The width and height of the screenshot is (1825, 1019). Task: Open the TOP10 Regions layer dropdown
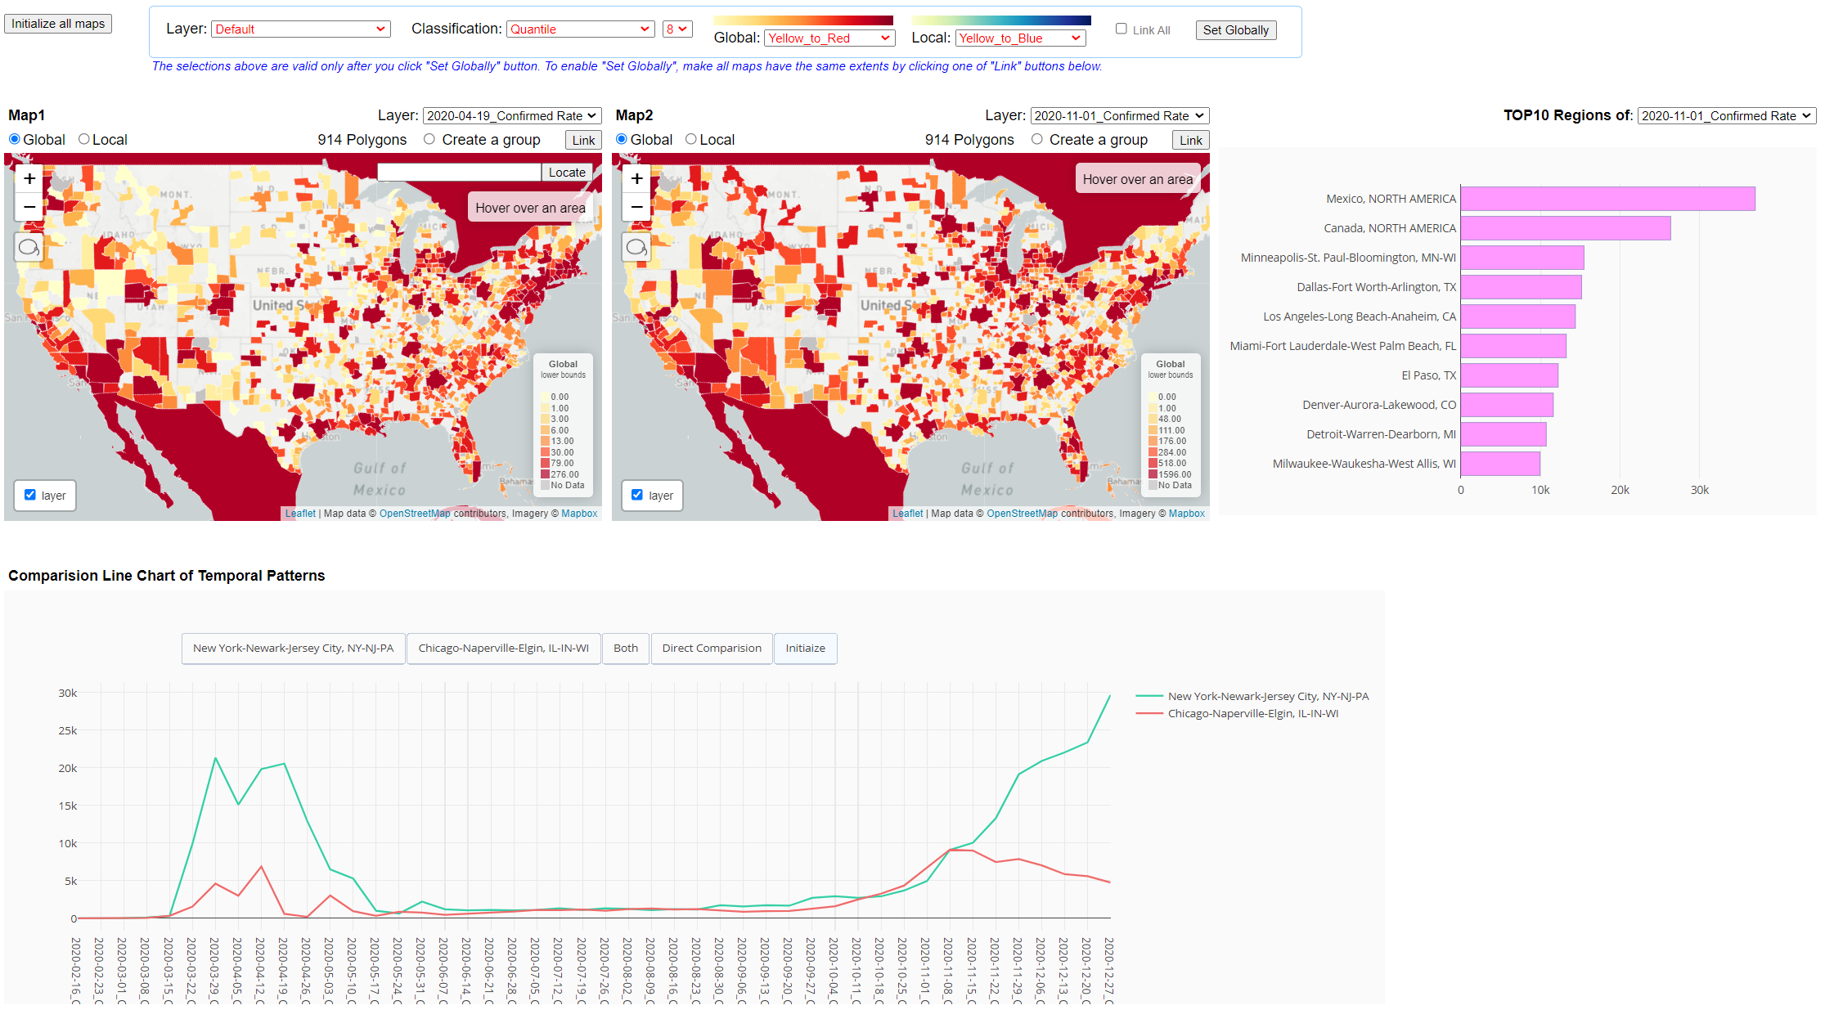point(1727,116)
